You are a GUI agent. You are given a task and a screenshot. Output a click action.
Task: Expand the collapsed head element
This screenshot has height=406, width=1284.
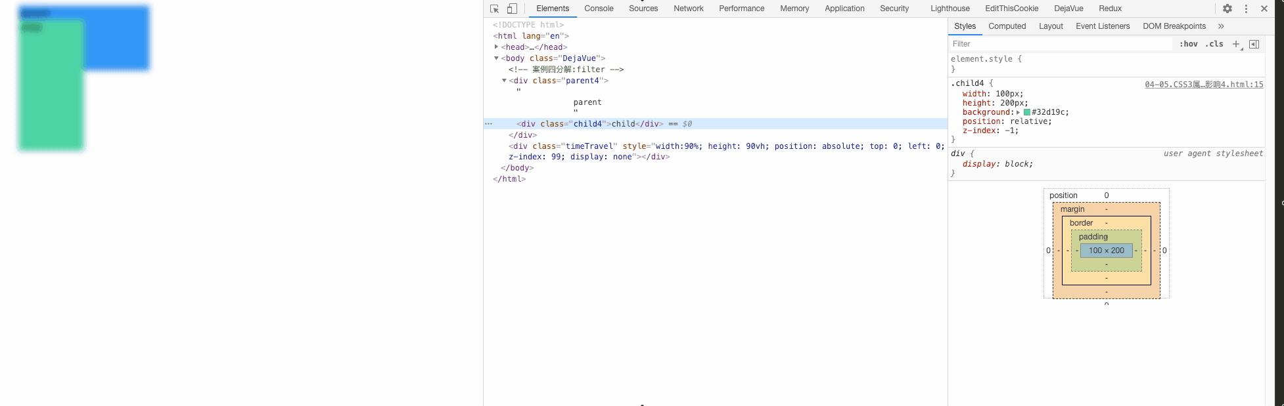(x=496, y=47)
